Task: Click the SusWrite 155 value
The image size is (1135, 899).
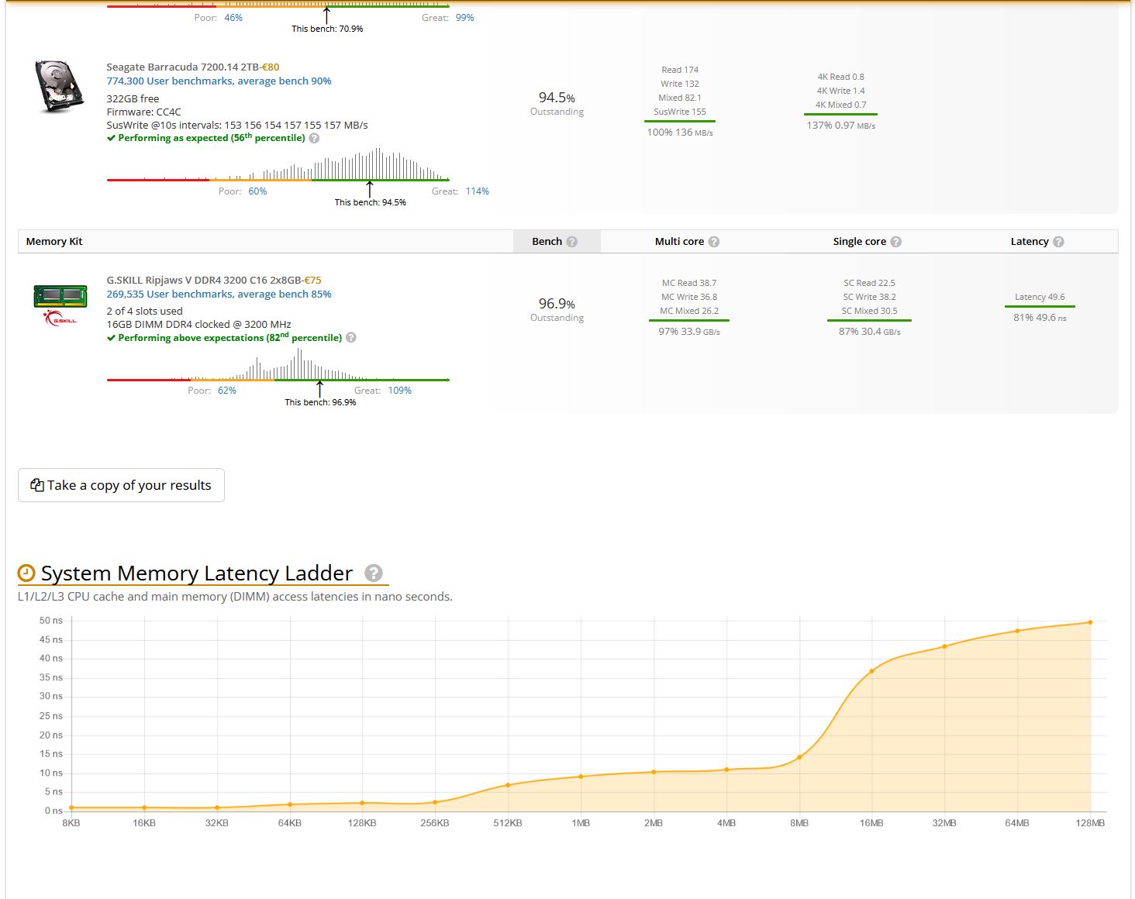Action: point(680,112)
